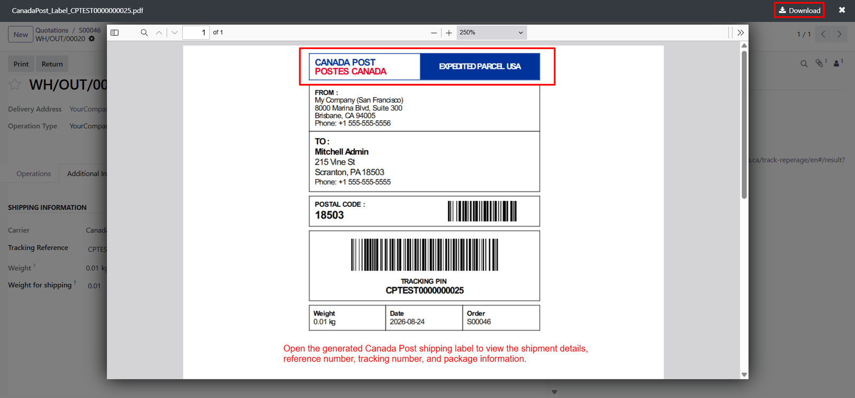855x398 pixels.
Task: Zoom in the PDF label
Action: 449,33
